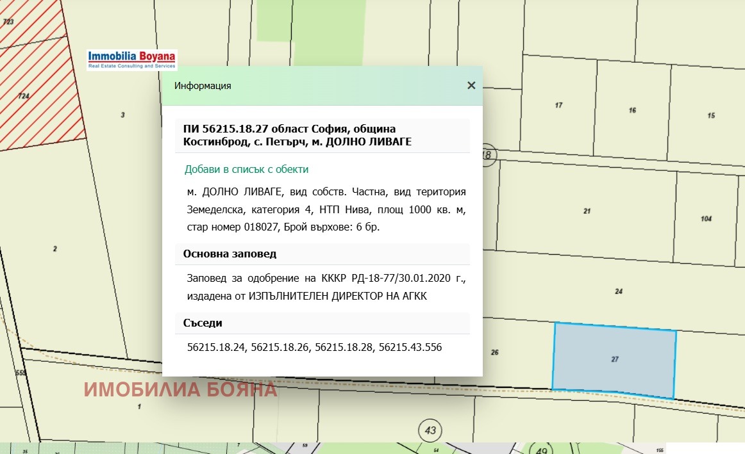Click parcel 2 on the map
The width and height of the screenshot is (745, 454).
[x=55, y=248]
